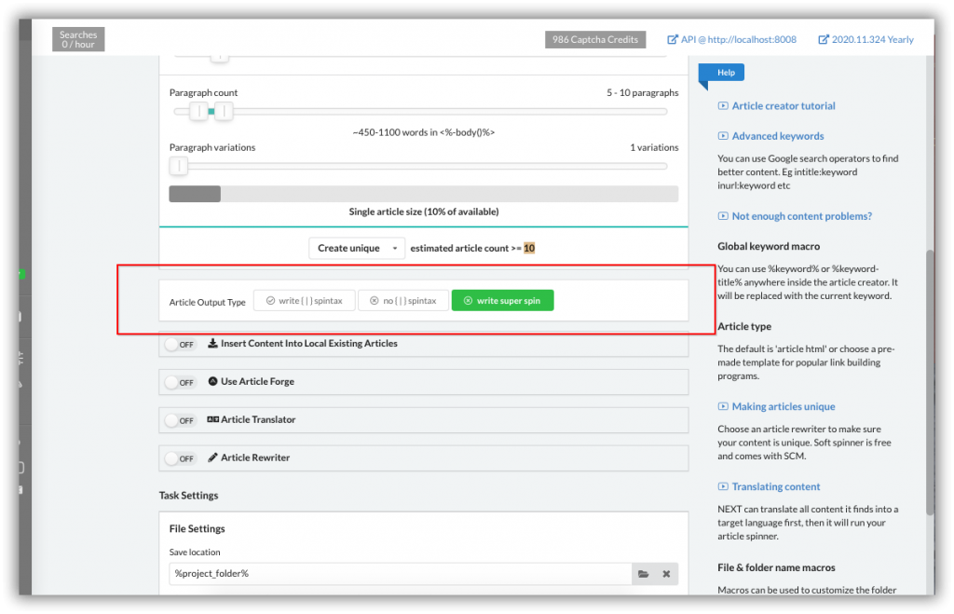Click the '1 variations' value text
This screenshot has height=614, width=954.
[x=654, y=147]
